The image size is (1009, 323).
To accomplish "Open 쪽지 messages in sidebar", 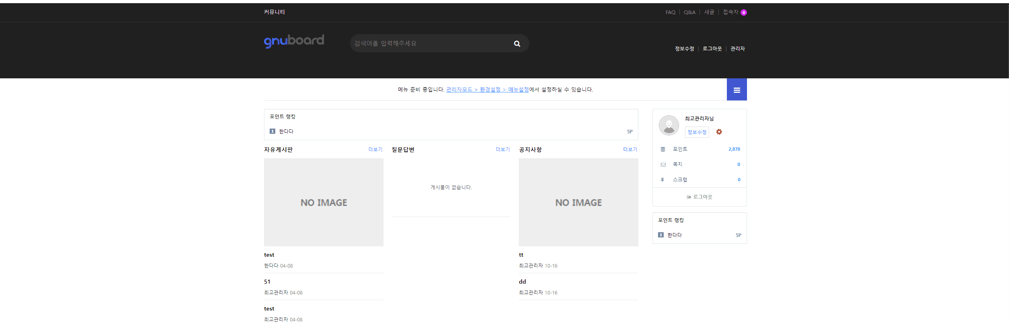I will (677, 164).
